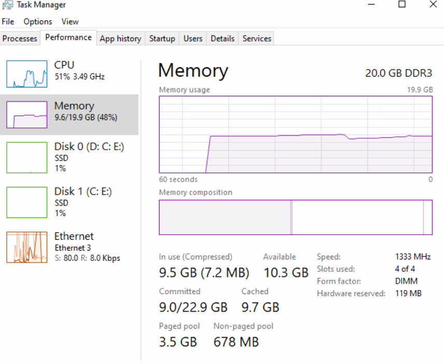Go to the Users tab
Viewport: 444px width, 364px height.
pos(193,39)
